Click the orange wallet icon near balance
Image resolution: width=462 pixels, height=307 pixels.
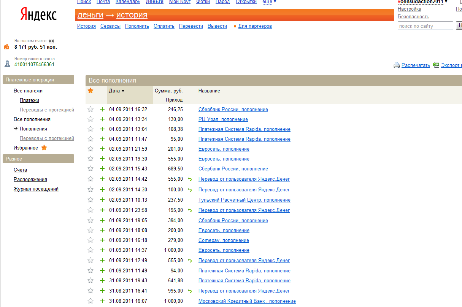point(6,46)
